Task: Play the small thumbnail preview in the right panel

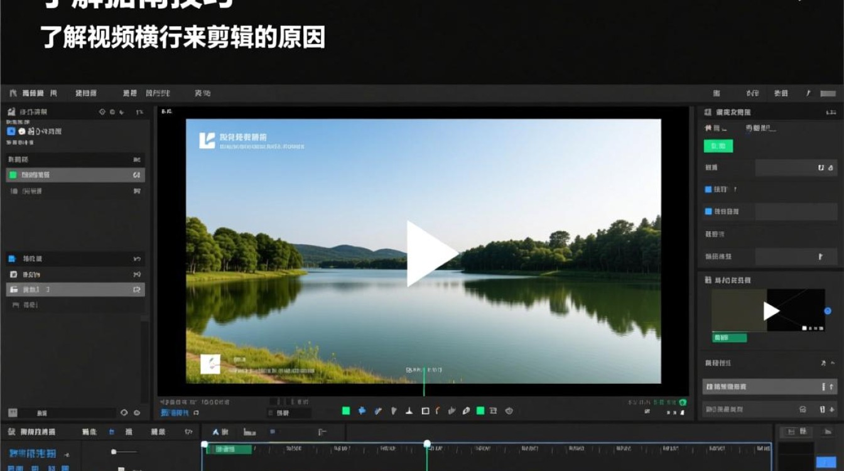Action: tap(771, 310)
